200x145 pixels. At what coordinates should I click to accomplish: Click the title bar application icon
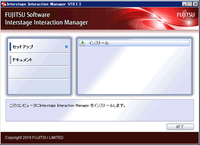4,4
